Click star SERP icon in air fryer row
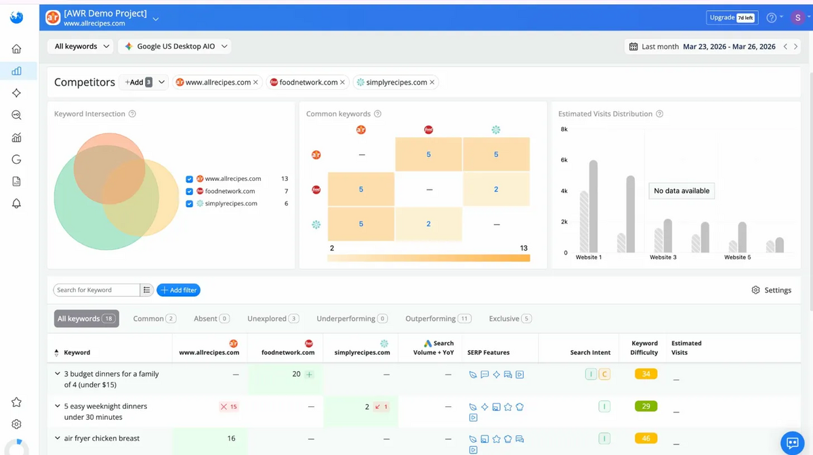Image resolution: width=813 pixels, height=455 pixels. [x=497, y=439]
